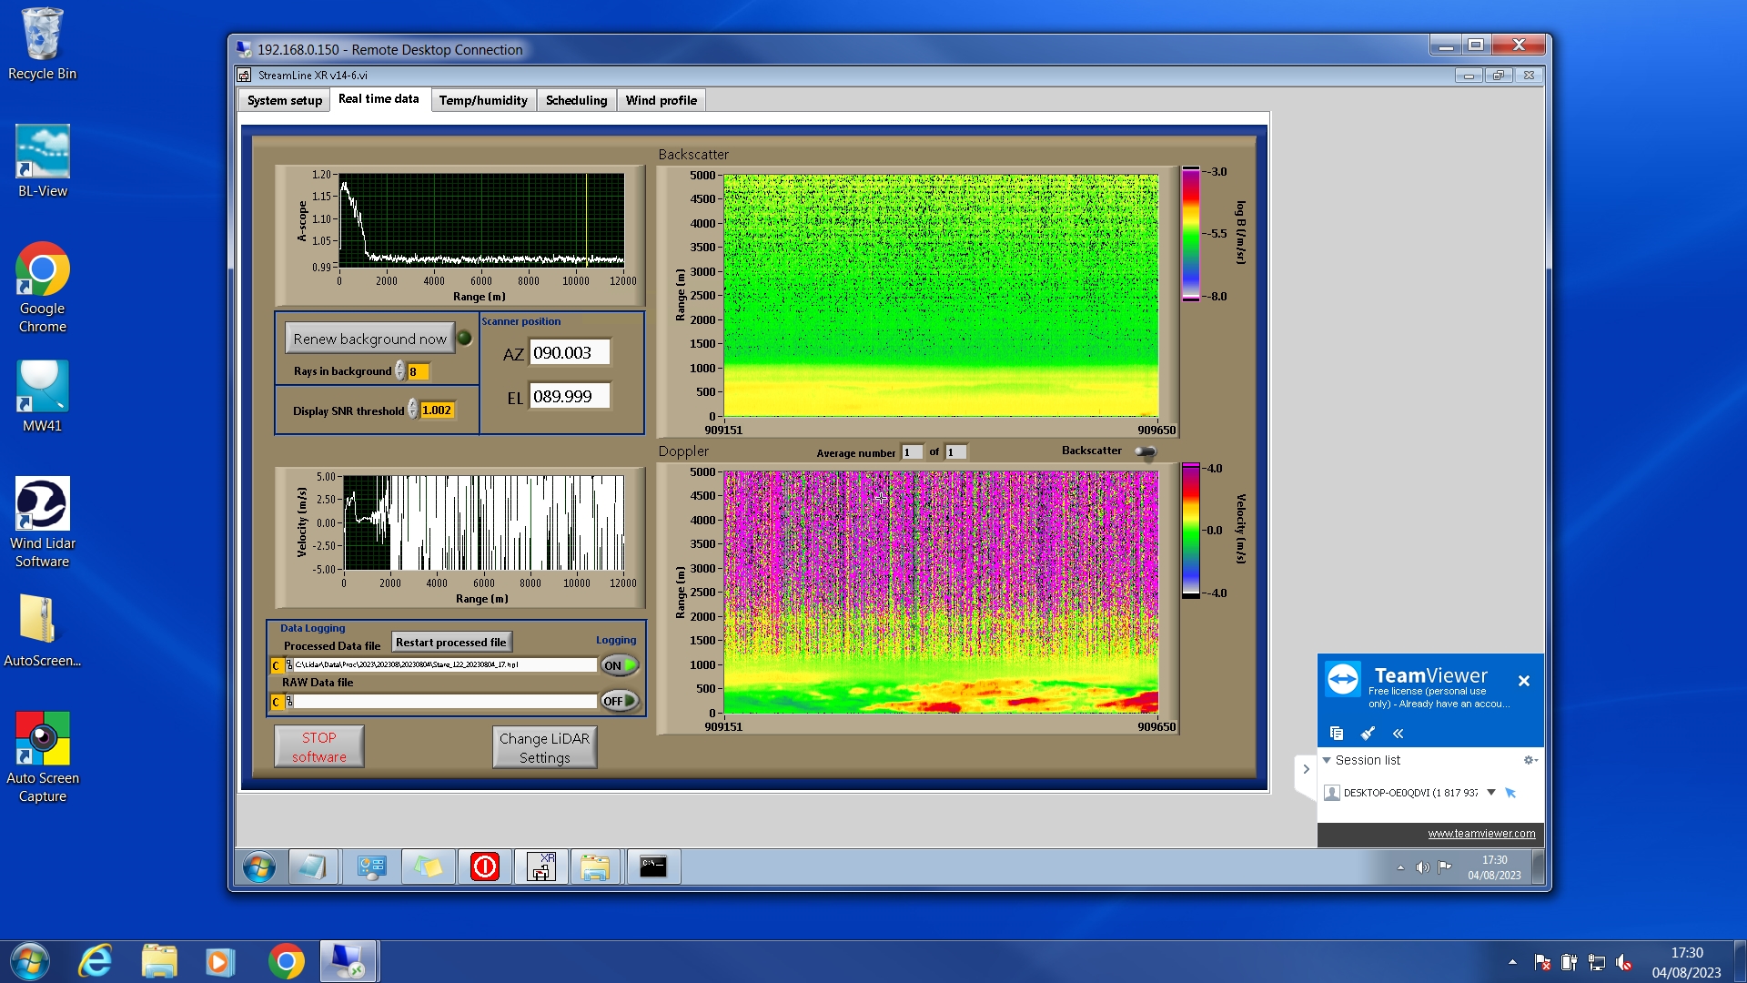Image resolution: width=1747 pixels, height=983 pixels.
Task: Flip the Backscatter toggle switch above Doppler plot
Action: [x=1146, y=451]
